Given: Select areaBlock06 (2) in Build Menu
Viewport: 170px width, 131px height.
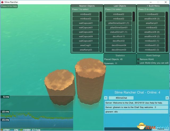Looking at the screenshot, I should 152,37.
